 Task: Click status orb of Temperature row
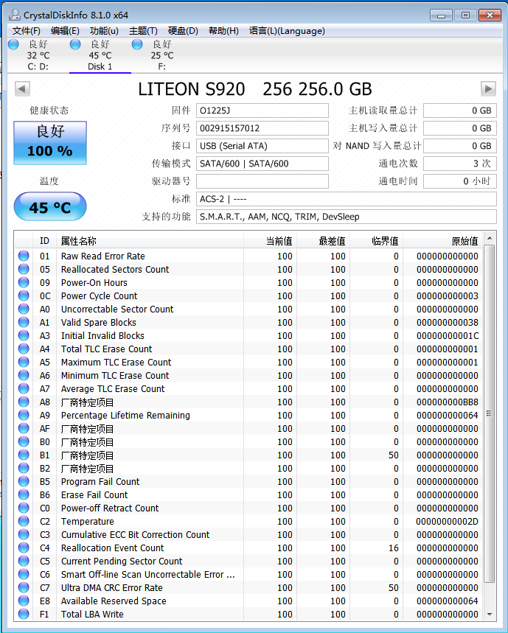click(x=24, y=521)
